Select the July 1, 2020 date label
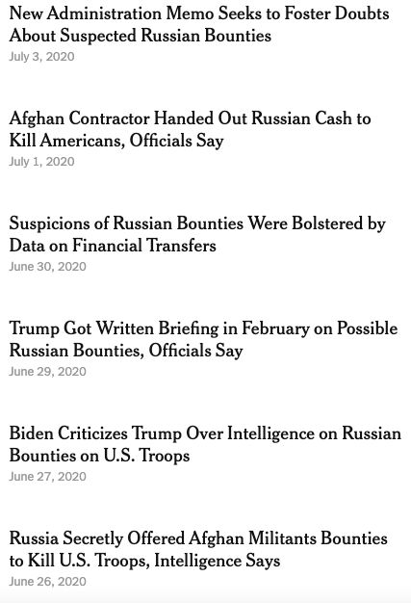The height and width of the screenshot is (603, 411). point(41,162)
